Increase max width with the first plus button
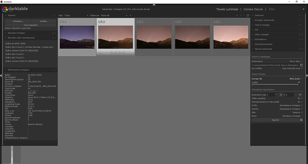Image resolution: width=308 pixels, height=164 pixels. 281,95
